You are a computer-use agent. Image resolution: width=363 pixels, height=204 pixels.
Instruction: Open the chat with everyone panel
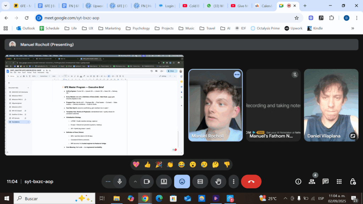(325, 181)
